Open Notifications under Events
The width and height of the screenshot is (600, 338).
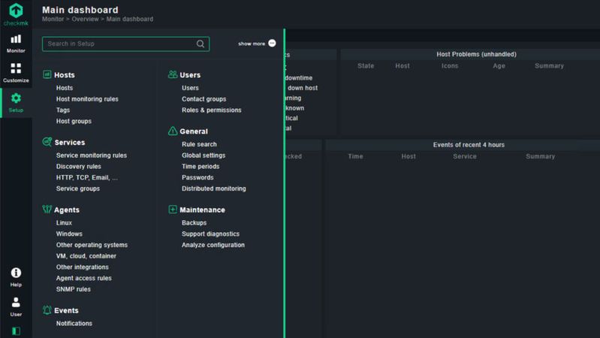pos(74,324)
